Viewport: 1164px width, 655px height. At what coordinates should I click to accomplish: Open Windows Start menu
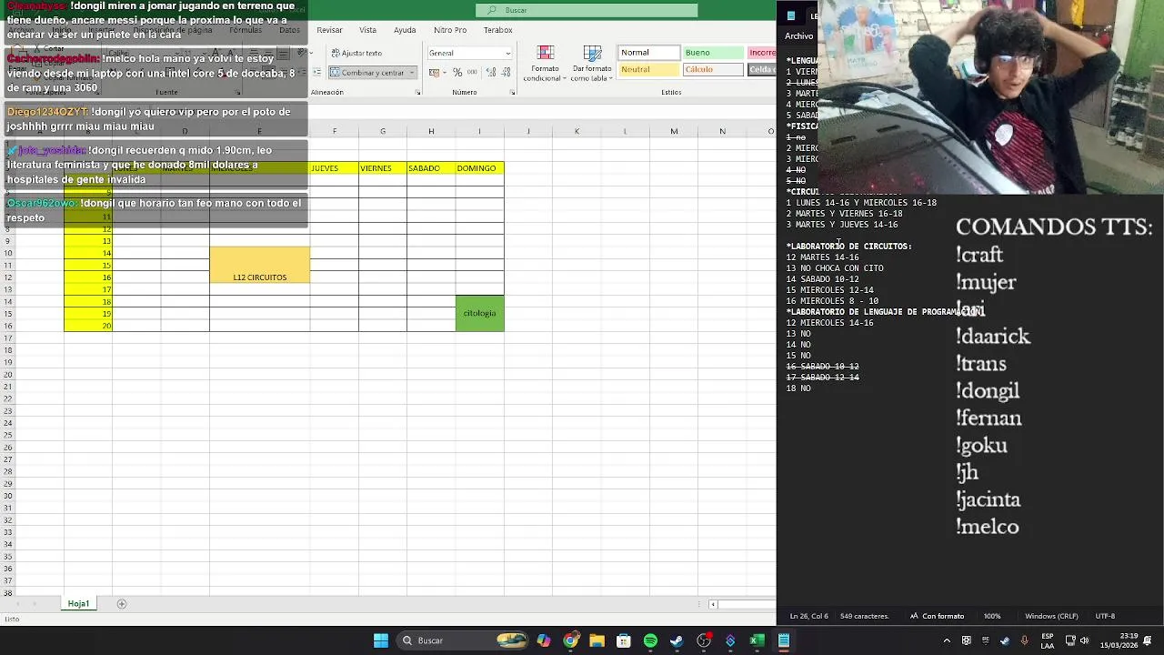(381, 640)
